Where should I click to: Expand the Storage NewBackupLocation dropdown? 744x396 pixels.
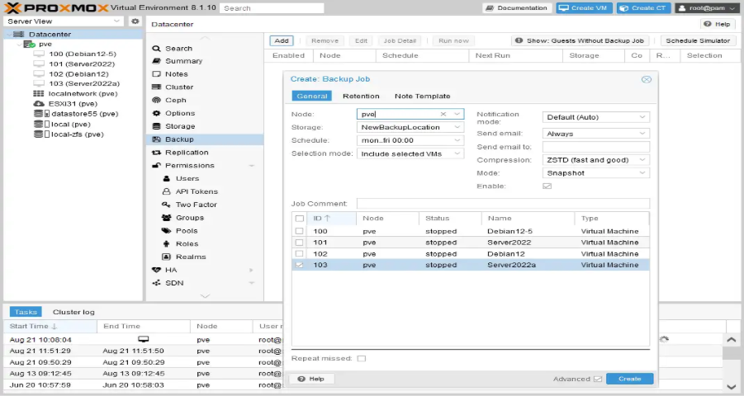click(x=457, y=128)
